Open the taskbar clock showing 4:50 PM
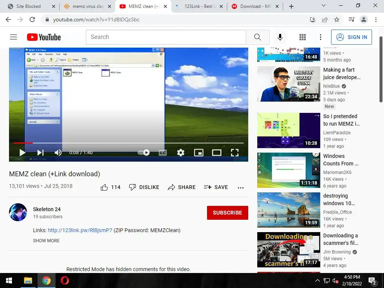The image size is (384, 288). tap(352, 280)
